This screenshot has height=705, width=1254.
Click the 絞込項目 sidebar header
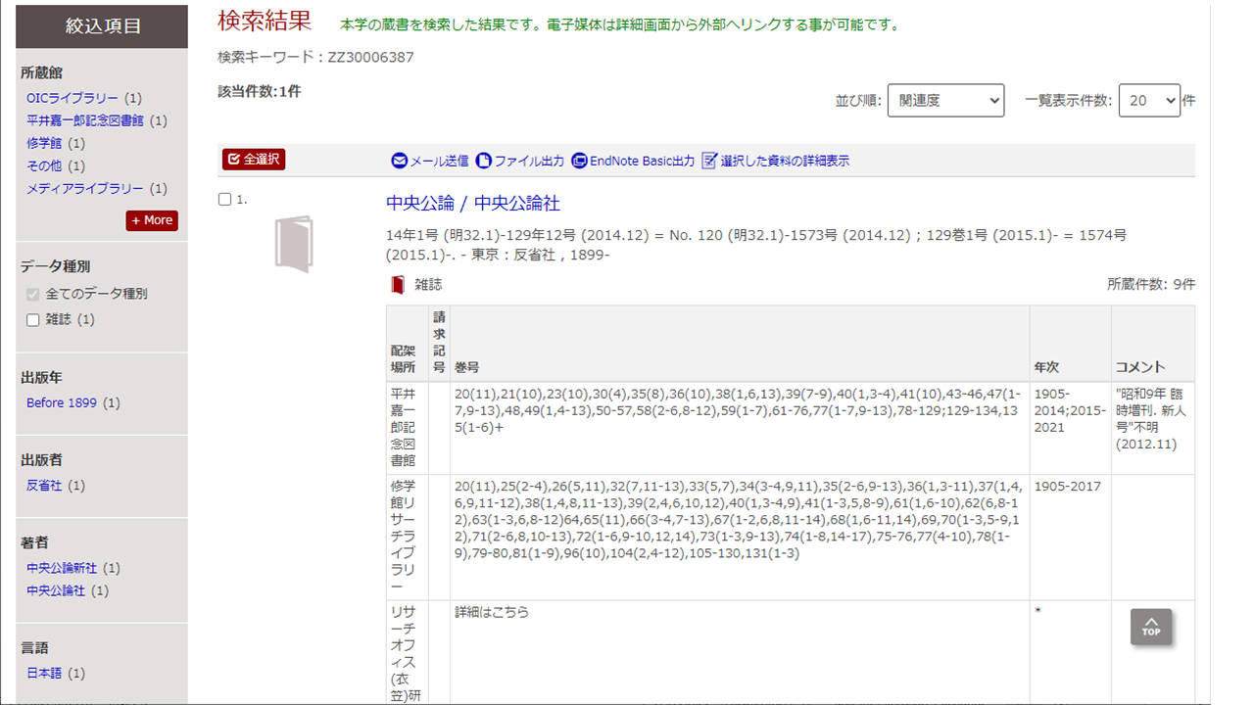tap(102, 26)
